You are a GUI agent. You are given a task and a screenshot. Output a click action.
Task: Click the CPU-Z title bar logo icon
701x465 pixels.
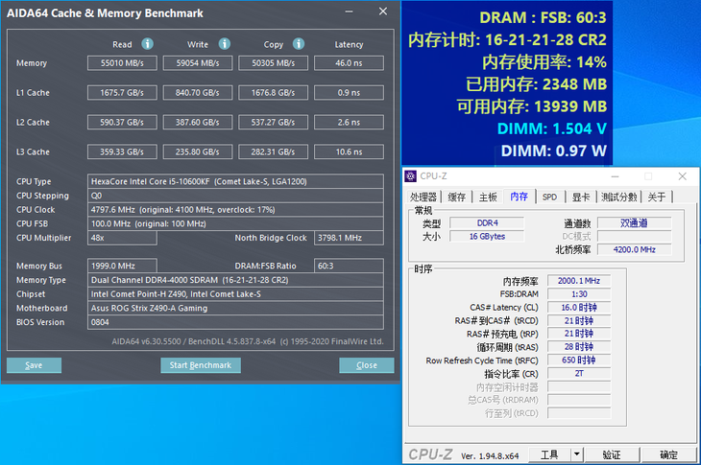(410, 176)
